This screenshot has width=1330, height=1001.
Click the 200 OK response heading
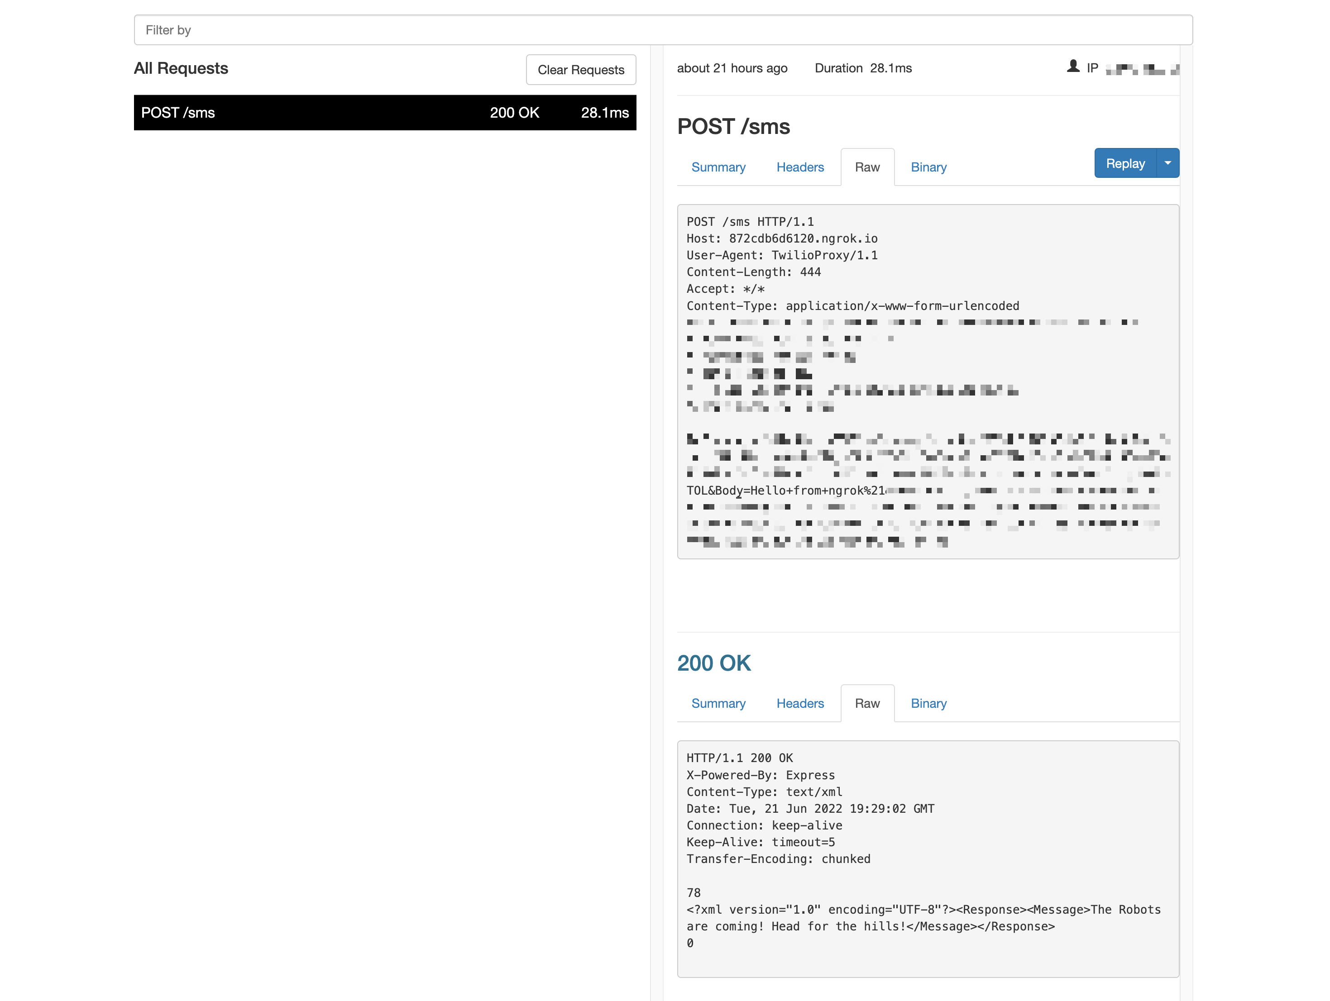(714, 663)
